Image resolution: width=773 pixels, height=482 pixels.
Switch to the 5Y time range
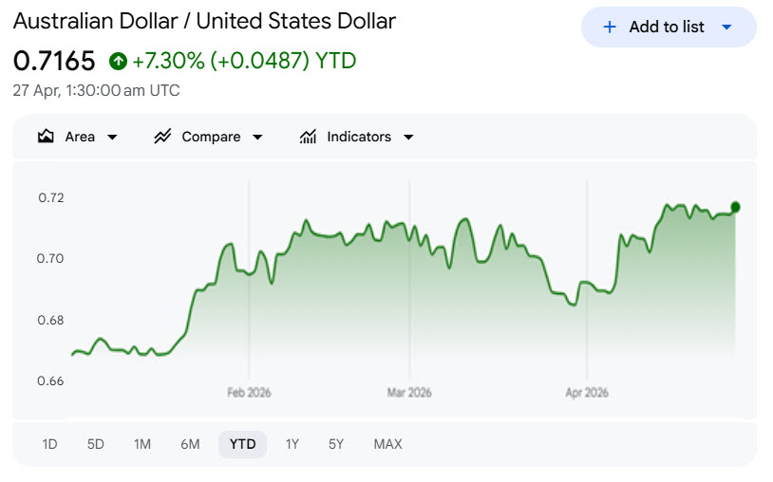click(x=336, y=444)
